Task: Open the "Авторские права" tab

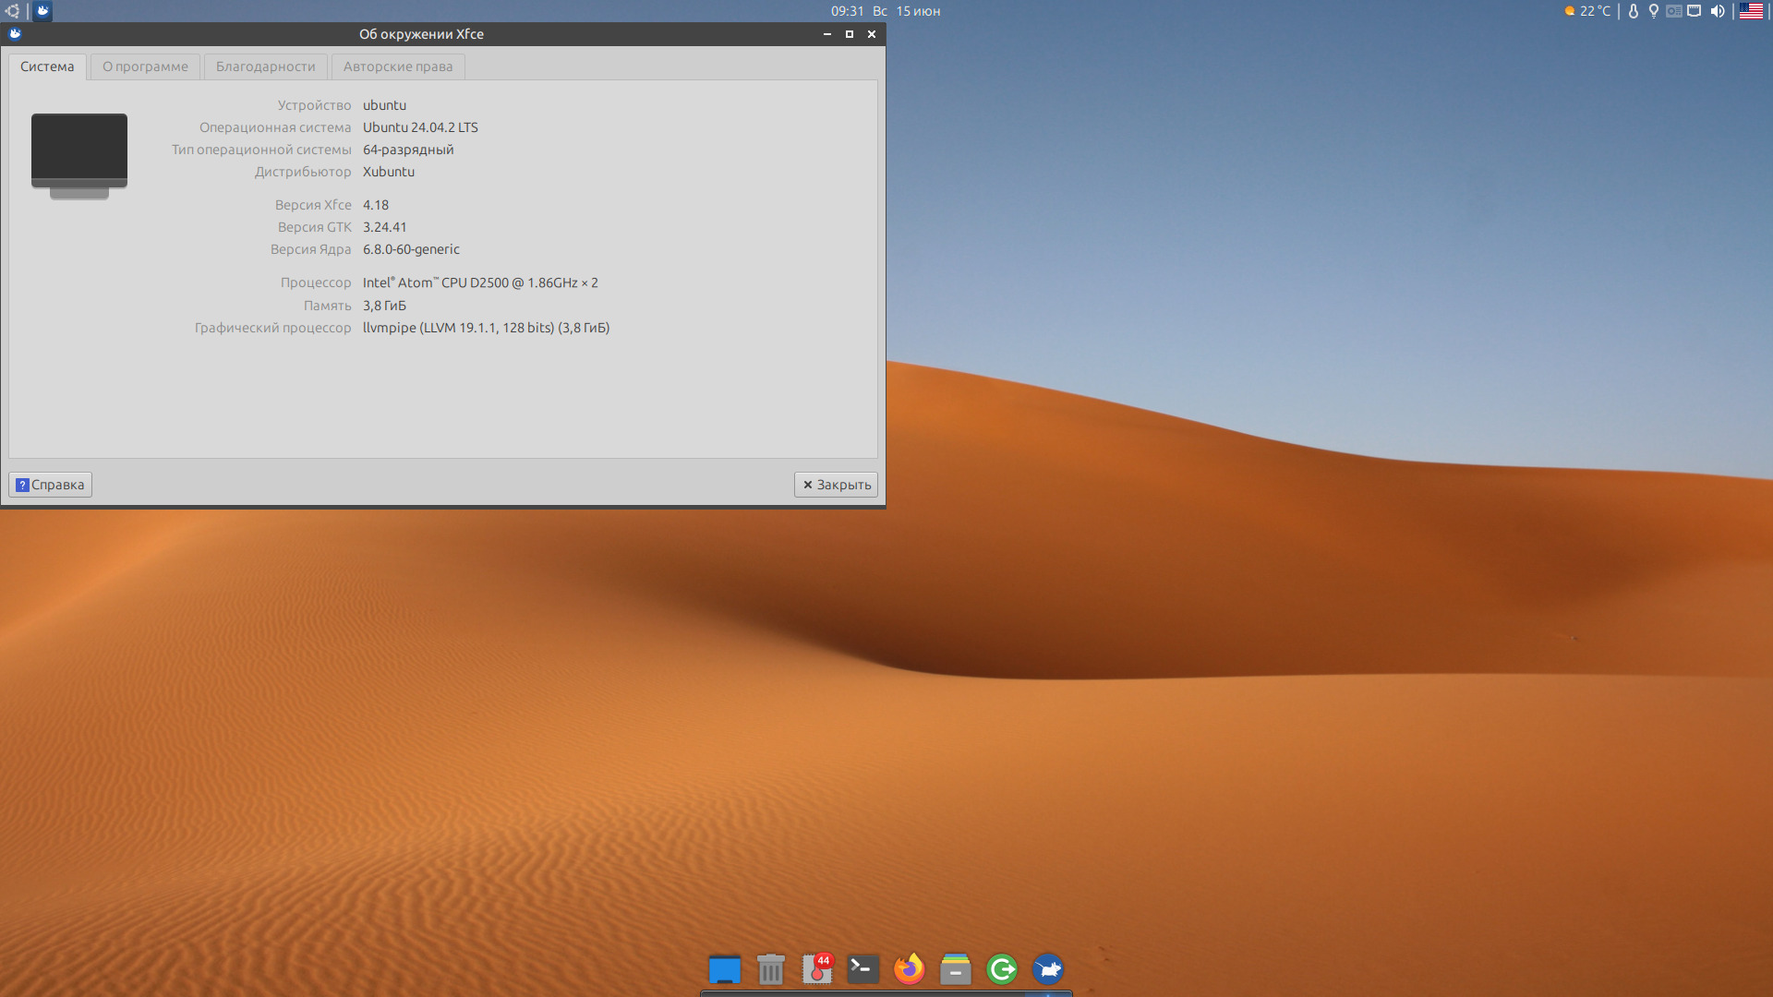Action: [397, 66]
